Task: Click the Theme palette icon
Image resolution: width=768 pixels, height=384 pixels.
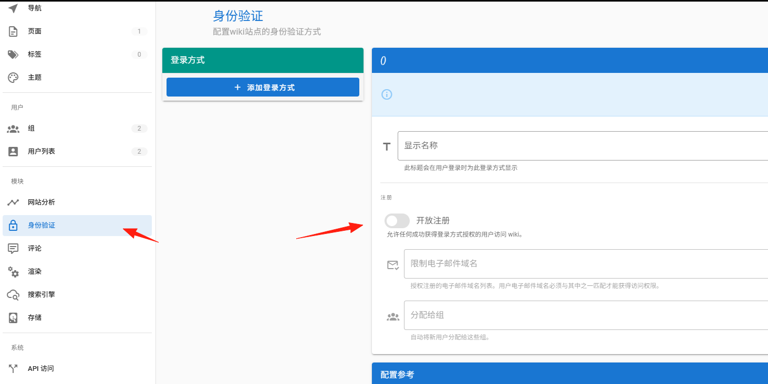Action: pyautogui.click(x=13, y=78)
